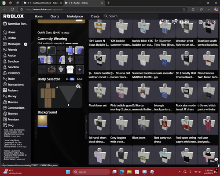Open Home in the left sidebar
Viewport: 220px width, 176px height.
pyautogui.click(x=9, y=32)
